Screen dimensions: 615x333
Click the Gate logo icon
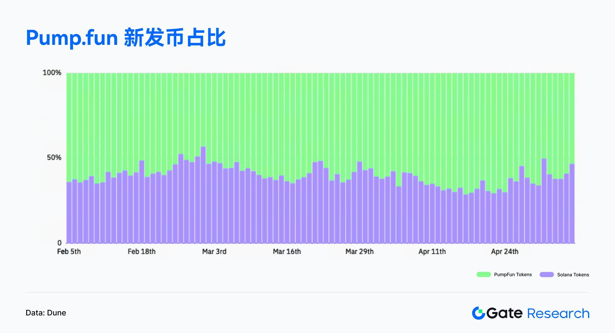(x=478, y=313)
